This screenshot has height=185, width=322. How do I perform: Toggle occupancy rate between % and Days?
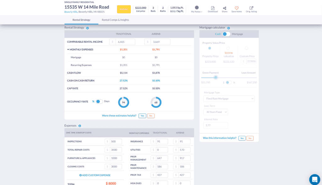tap(99, 101)
